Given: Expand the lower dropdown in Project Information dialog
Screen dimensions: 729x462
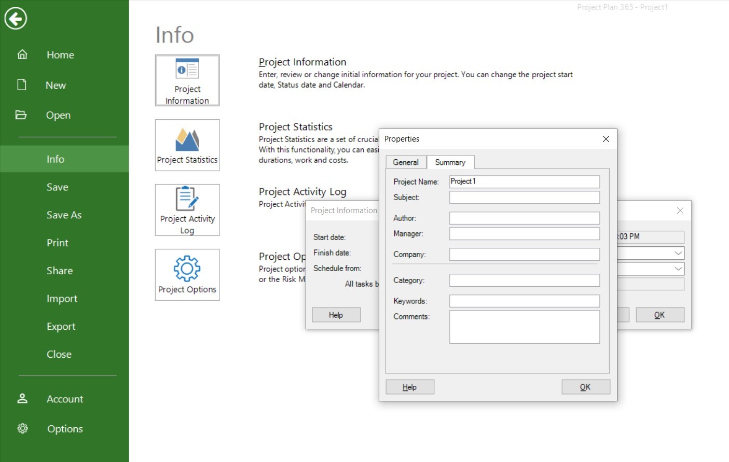Looking at the screenshot, I should tap(678, 269).
